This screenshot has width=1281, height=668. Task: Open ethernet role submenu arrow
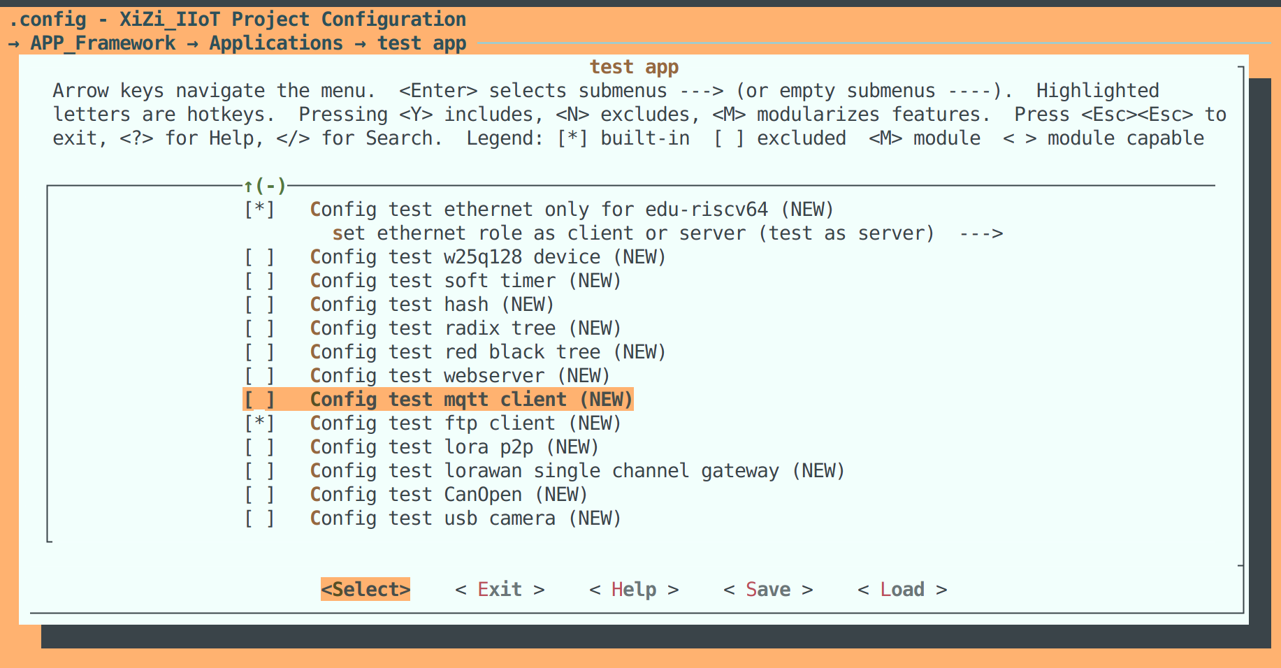[x=981, y=233]
